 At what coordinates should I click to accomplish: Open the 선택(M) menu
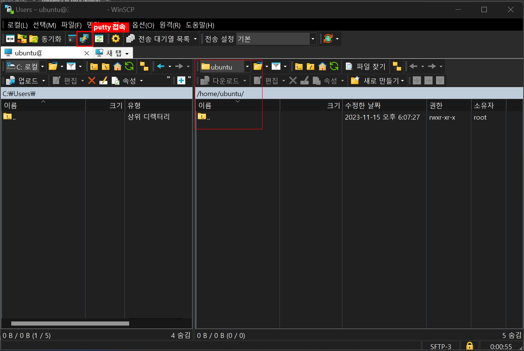pos(45,25)
